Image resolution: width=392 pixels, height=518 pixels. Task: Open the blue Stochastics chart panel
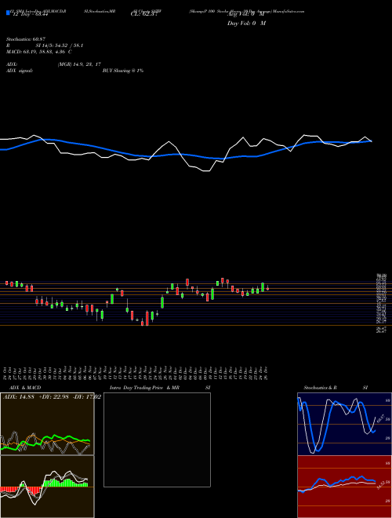click(x=344, y=424)
